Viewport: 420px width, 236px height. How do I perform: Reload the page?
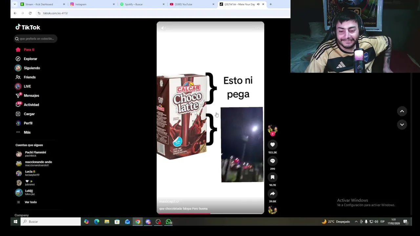click(30, 13)
